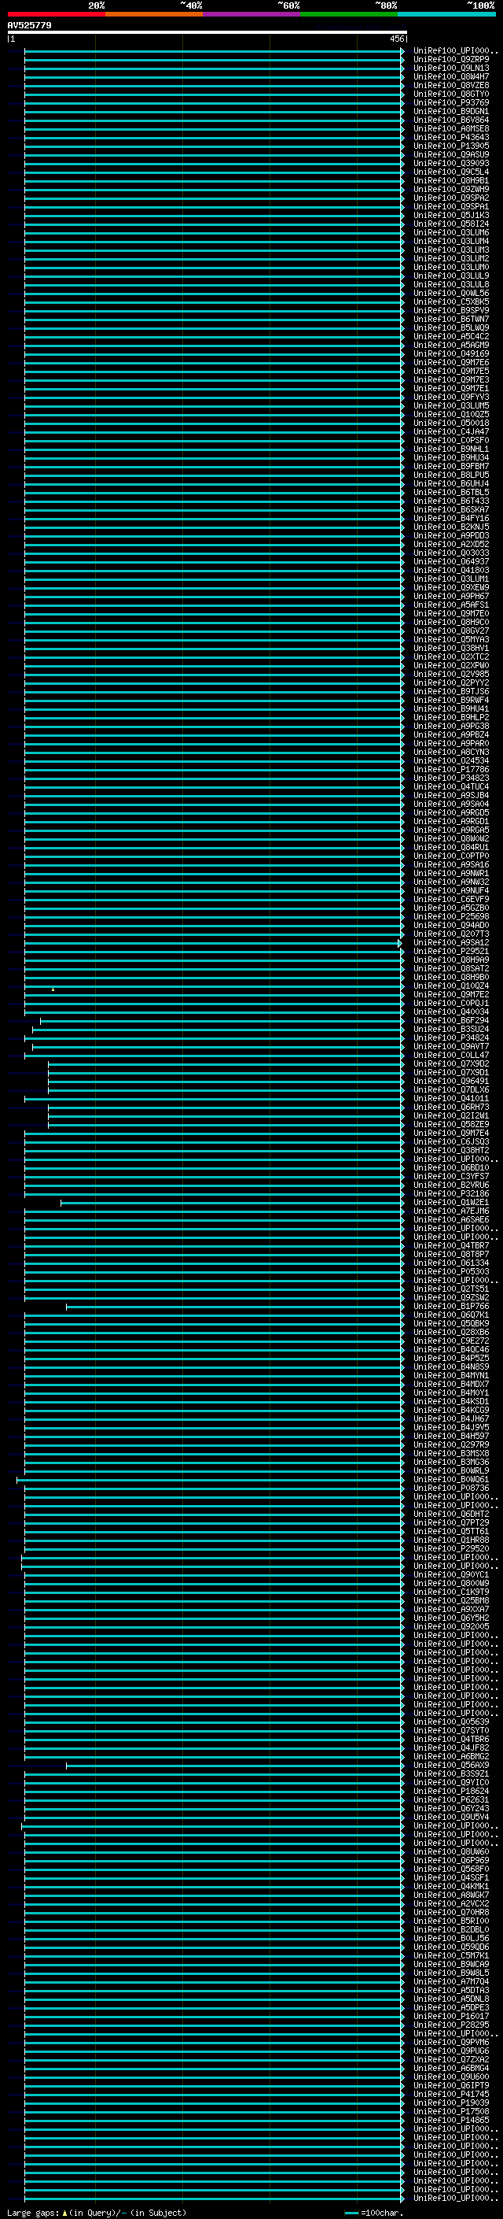The width and height of the screenshot is (503, 2219).
Task: Click the white query sequence bar
Action: tap(207, 33)
